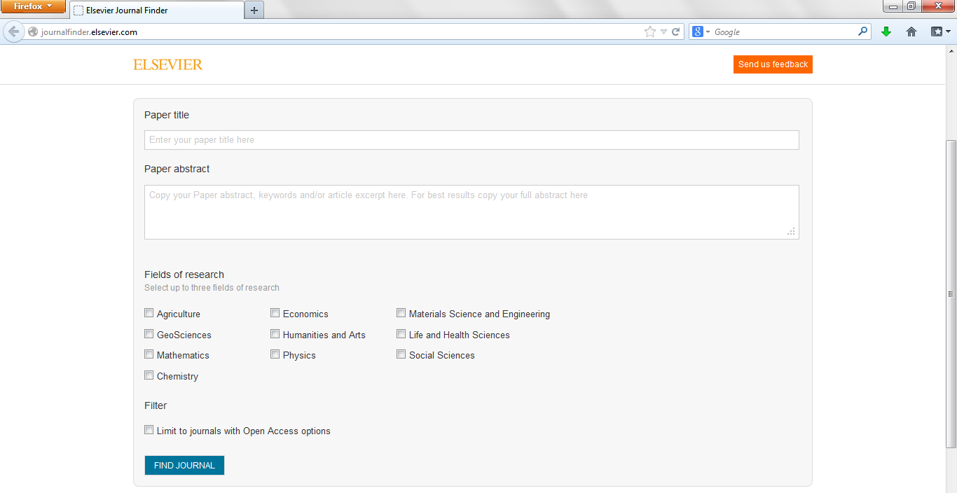Reload the page using the refresh icon

676,32
